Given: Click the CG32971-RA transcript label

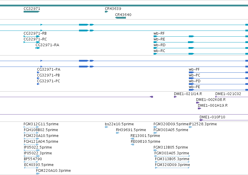Looking at the screenshot, I should pyautogui.click(x=47, y=45).
